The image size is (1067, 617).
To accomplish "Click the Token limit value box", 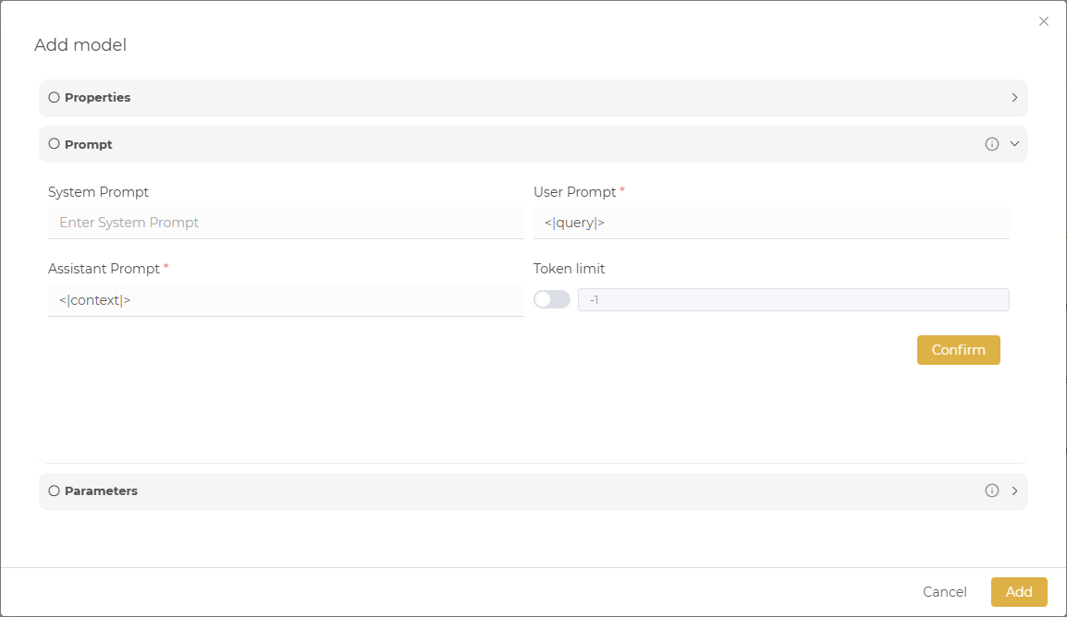I will [792, 299].
